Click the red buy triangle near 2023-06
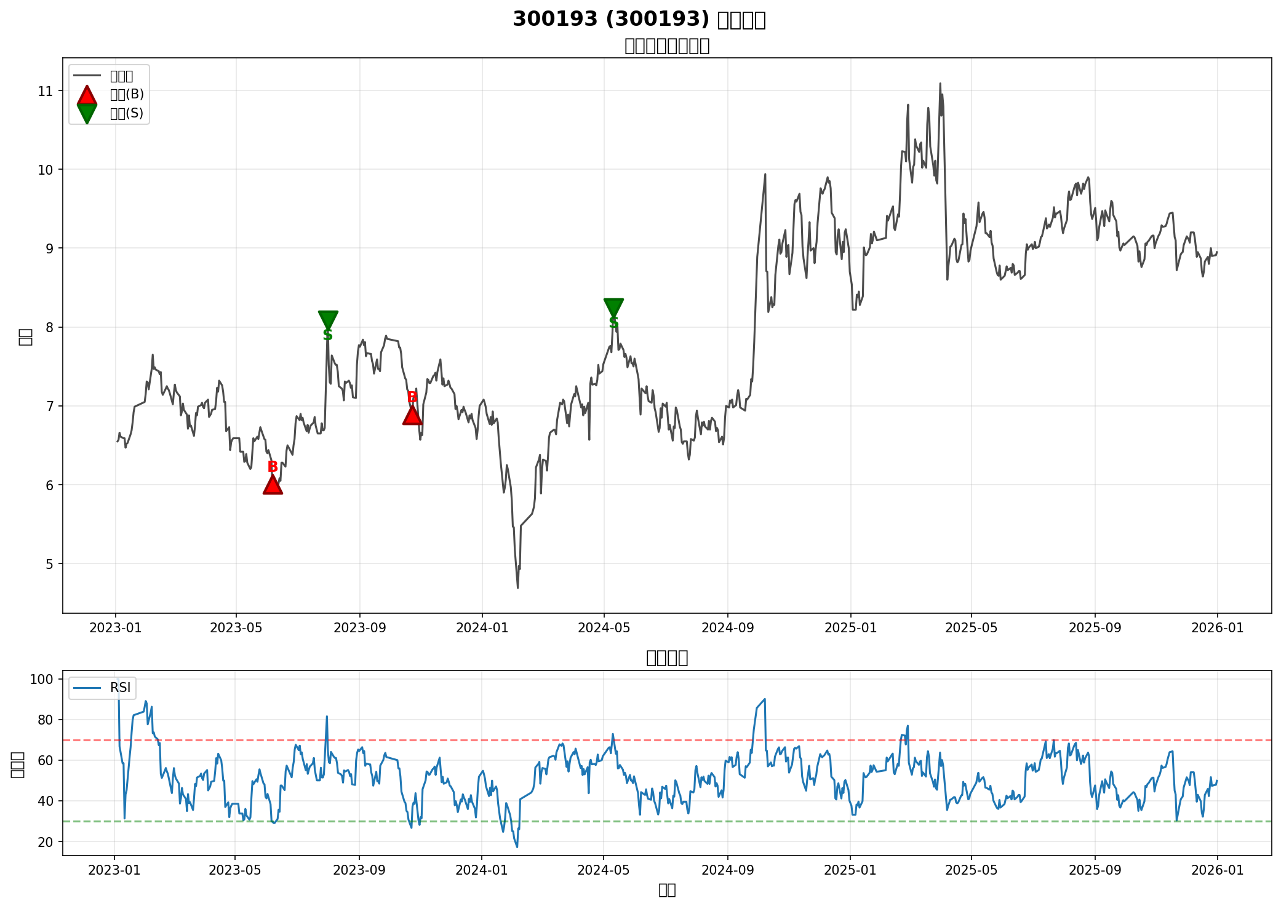Image resolution: width=1281 pixels, height=906 pixels. click(x=273, y=486)
